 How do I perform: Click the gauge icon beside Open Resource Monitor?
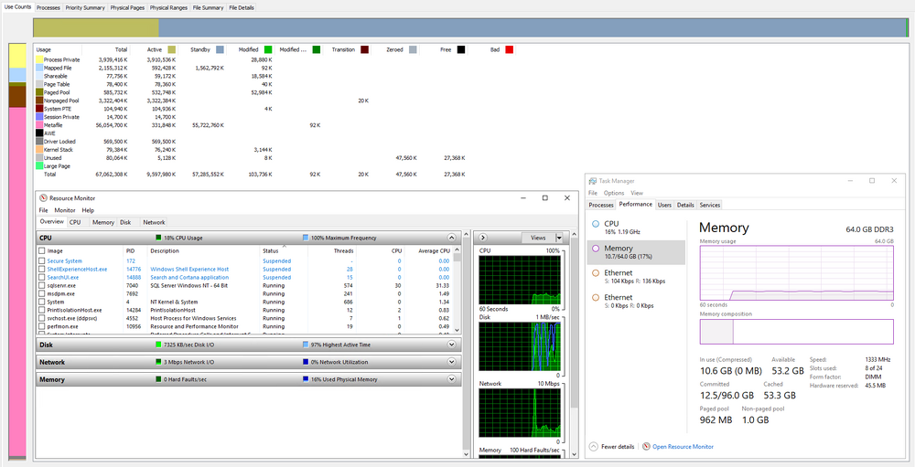tap(646, 447)
